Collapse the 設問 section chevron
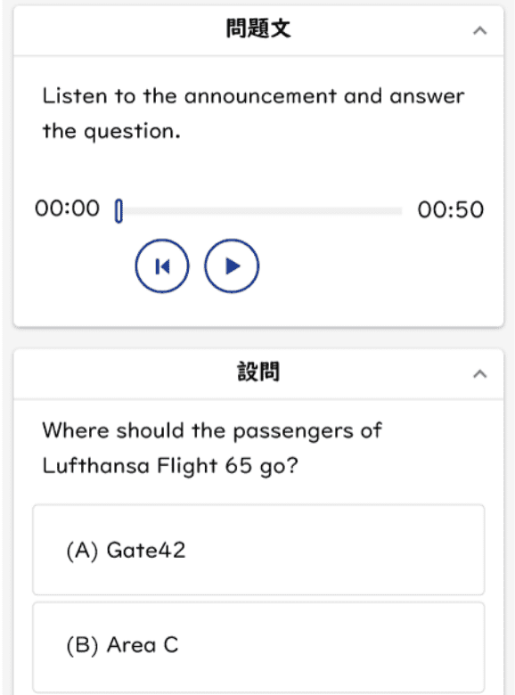515x695 pixels. pos(480,373)
